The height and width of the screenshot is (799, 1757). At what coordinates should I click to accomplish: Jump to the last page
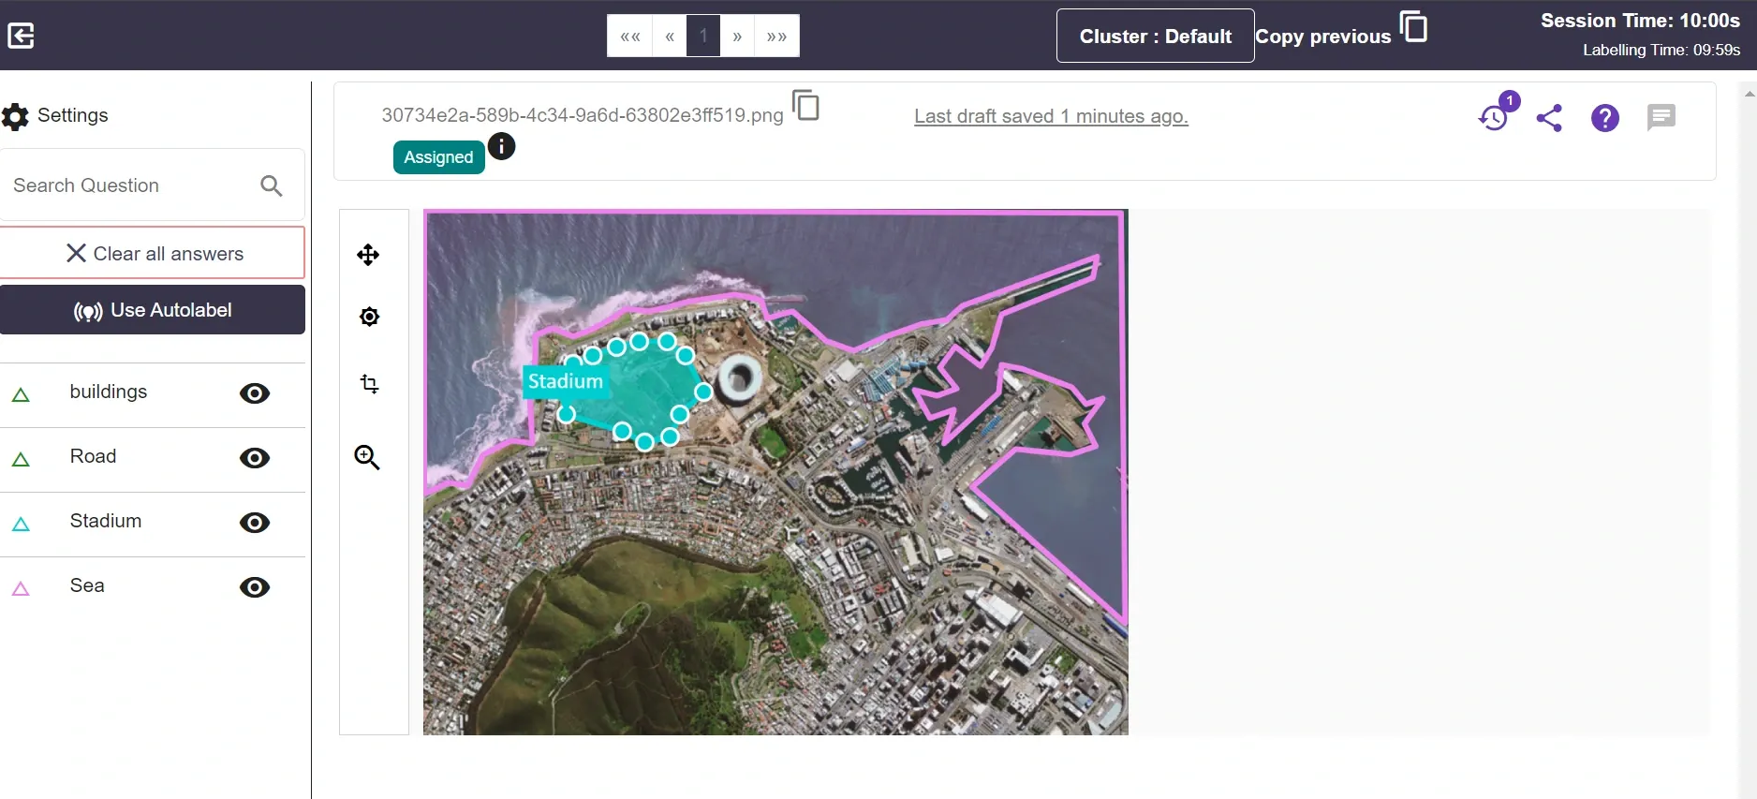776,36
